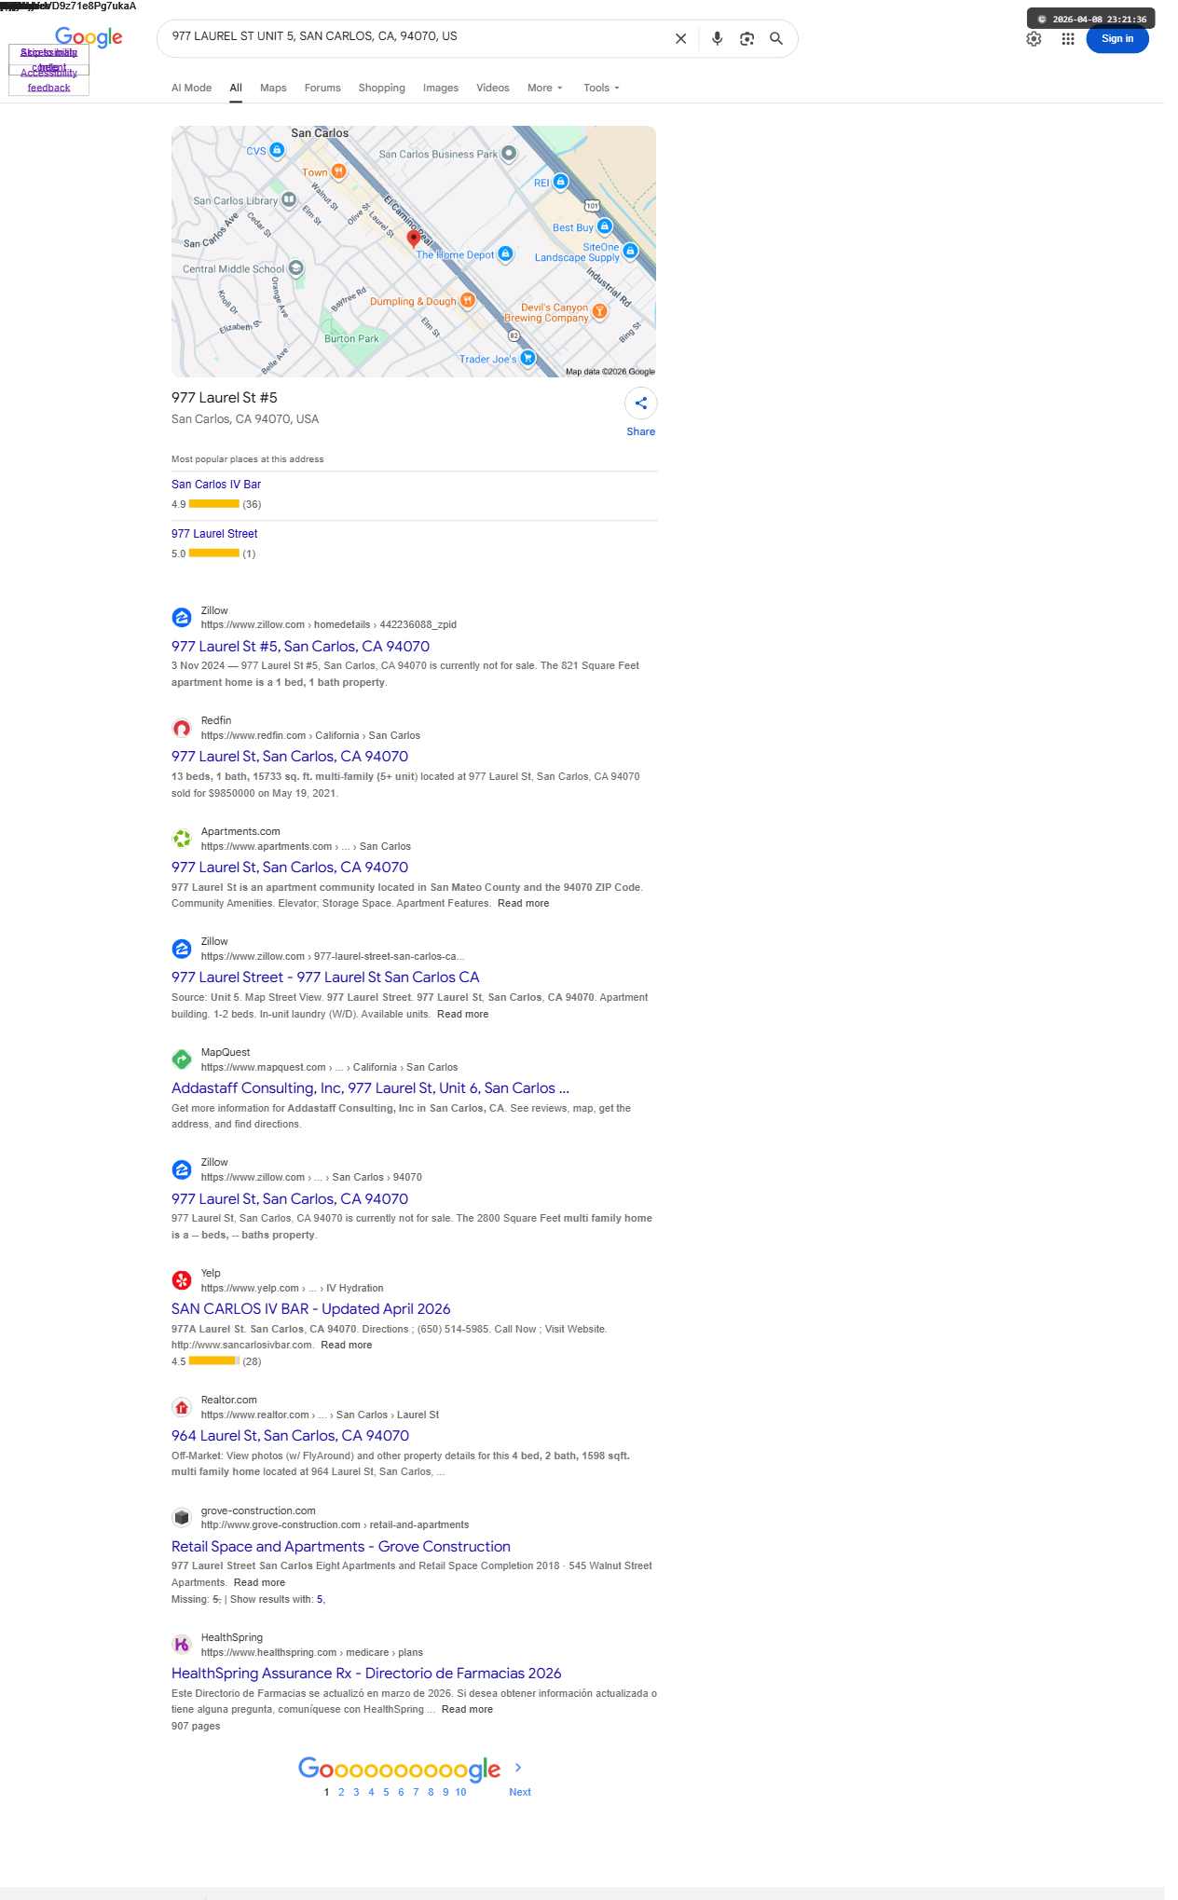Viewport: 1178px width, 1900px height.
Task: Open 977 Laurel Street place link
Action: (214, 534)
